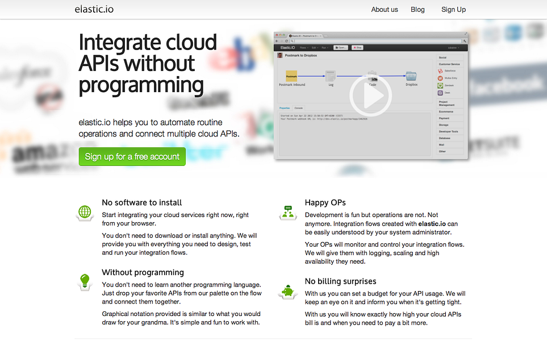Click "elastic.io helps you to automate routine" text
This screenshot has width=547, height=341.
pos(151,123)
